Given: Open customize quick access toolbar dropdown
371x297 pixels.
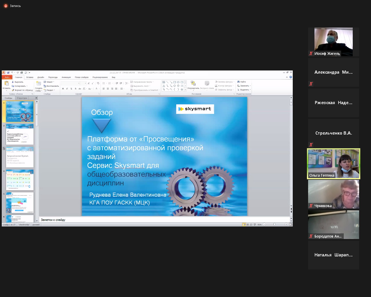Looking at the screenshot, I should pyautogui.click(x=30, y=73).
